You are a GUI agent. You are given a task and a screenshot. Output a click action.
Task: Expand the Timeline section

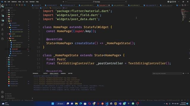click(x=9, y=96)
